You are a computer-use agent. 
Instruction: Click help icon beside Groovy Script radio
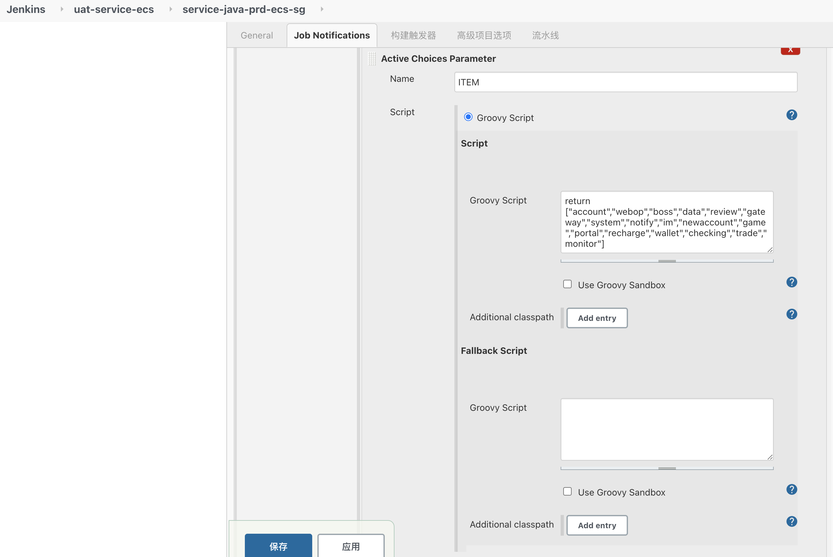click(792, 115)
